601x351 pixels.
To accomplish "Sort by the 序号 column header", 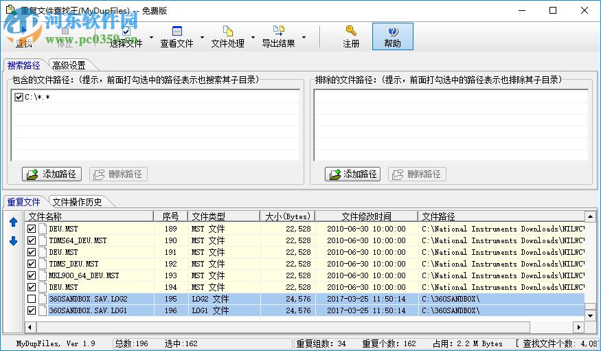I will tap(170, 216).
